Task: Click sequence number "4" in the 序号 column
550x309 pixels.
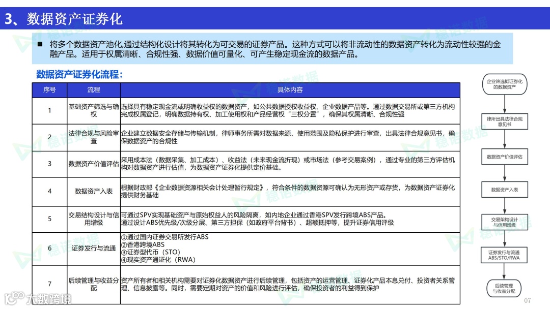Action: coord(49,192)
